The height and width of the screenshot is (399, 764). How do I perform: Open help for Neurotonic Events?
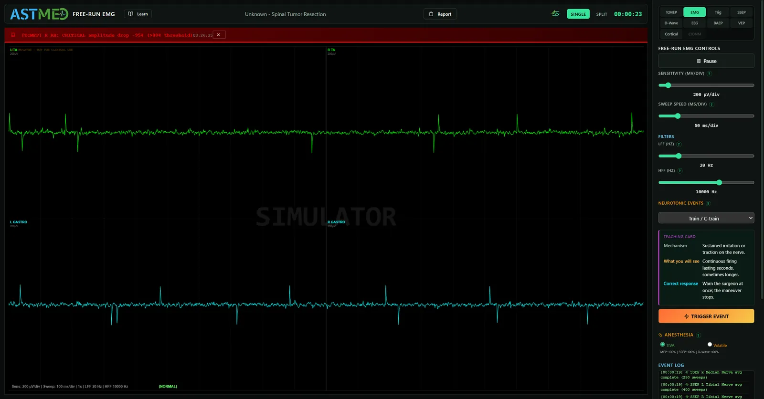[708, 203]
